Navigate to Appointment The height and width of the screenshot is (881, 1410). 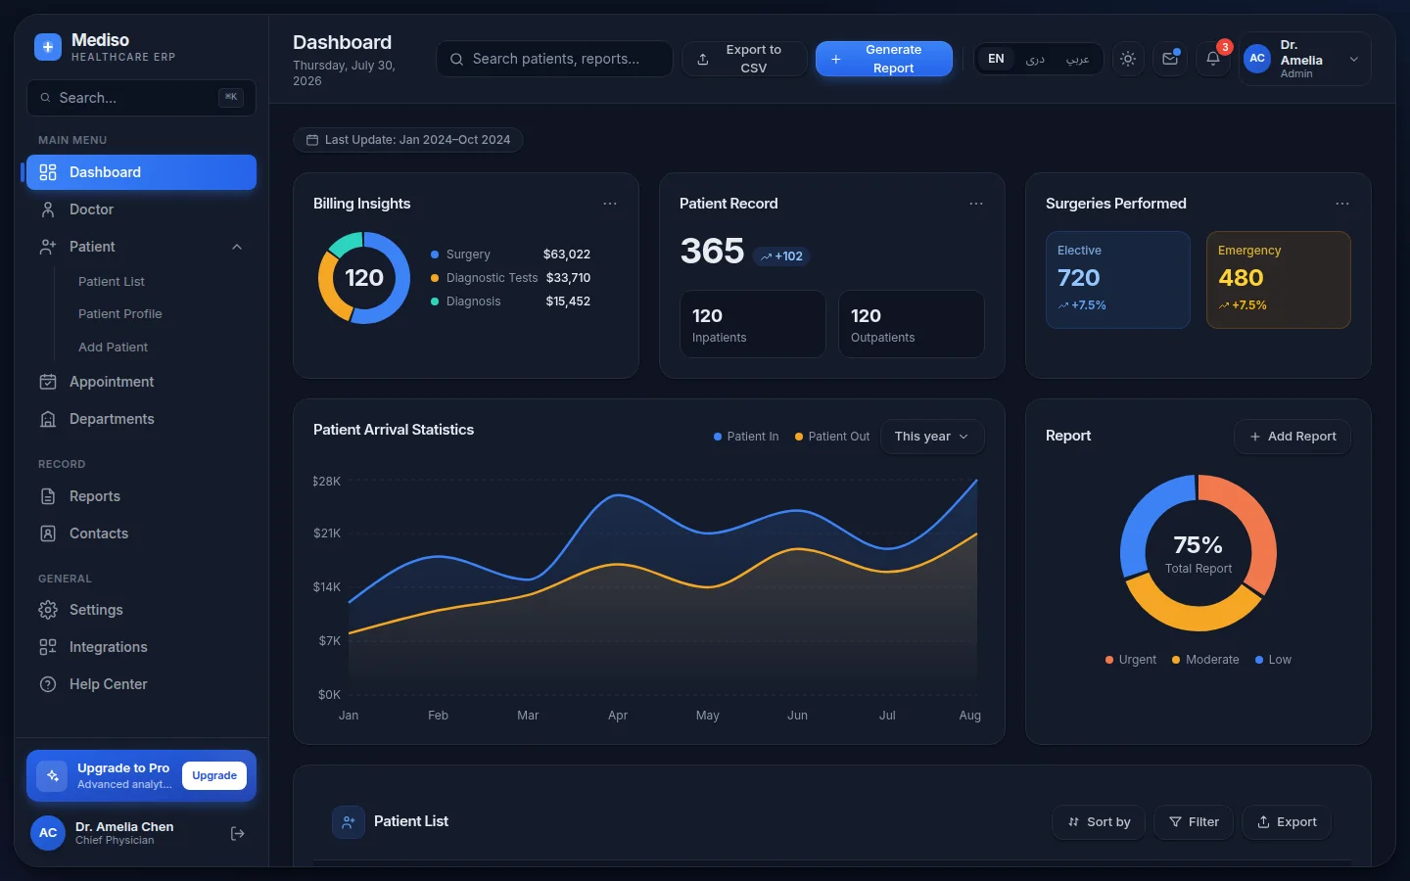click(x=141, y=382)
